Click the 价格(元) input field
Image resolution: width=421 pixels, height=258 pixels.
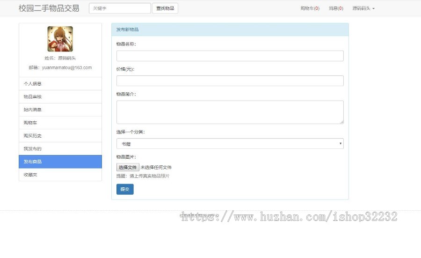click(x=230, y=81)
